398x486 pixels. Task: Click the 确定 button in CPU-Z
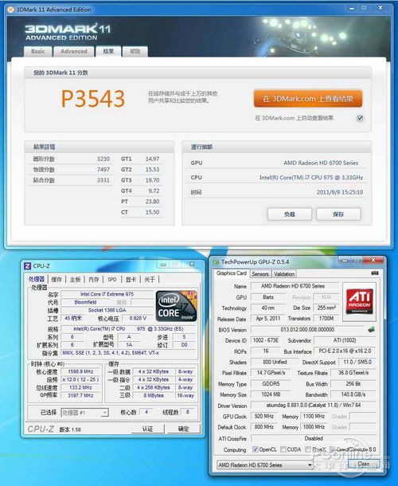click(x=183, y=429)
